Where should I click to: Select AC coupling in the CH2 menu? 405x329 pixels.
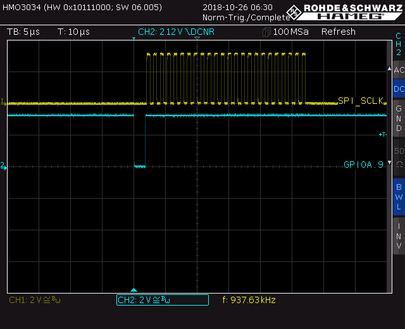(399, 70)
